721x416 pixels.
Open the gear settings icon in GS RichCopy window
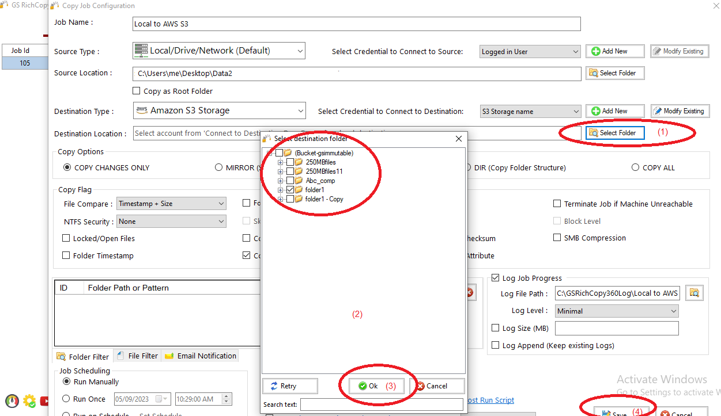point(29,401)
